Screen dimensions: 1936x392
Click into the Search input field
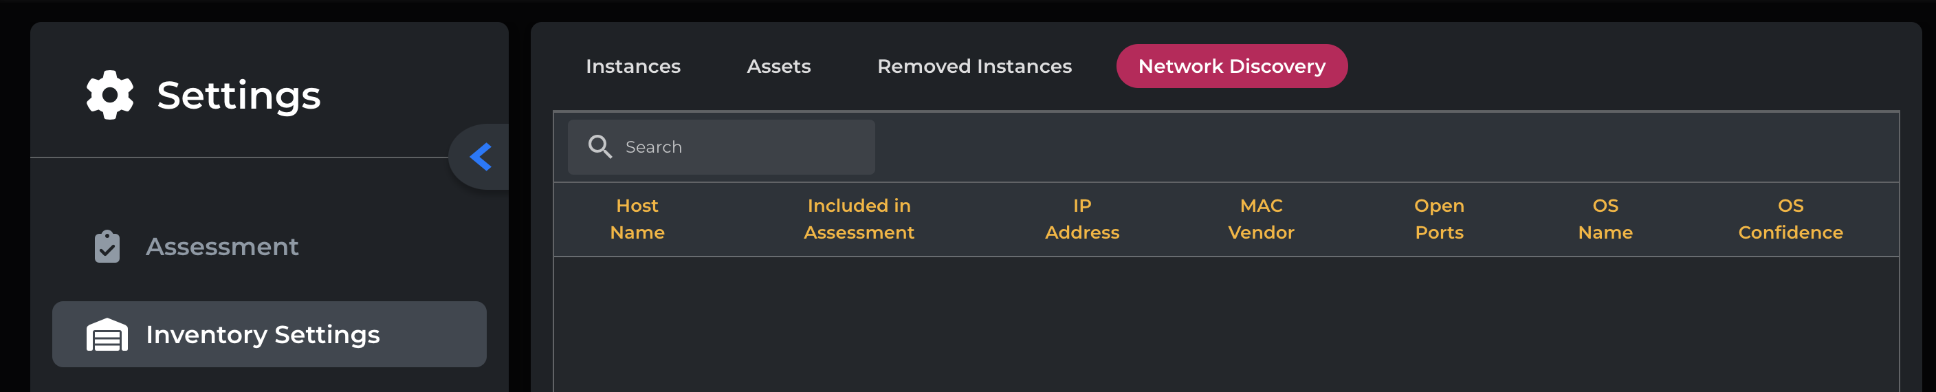744,147
